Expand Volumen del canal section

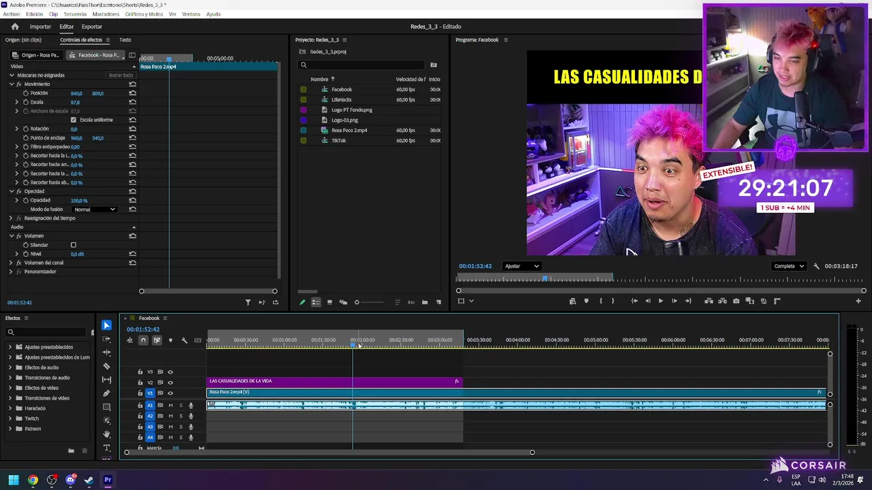[11, 263]
